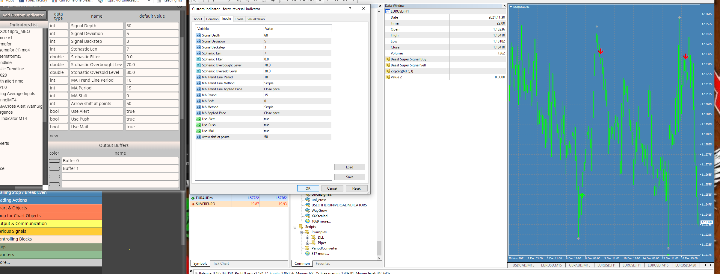Click the help question mark in indicator dialog

pyautogui.click(x=350, y=9)
